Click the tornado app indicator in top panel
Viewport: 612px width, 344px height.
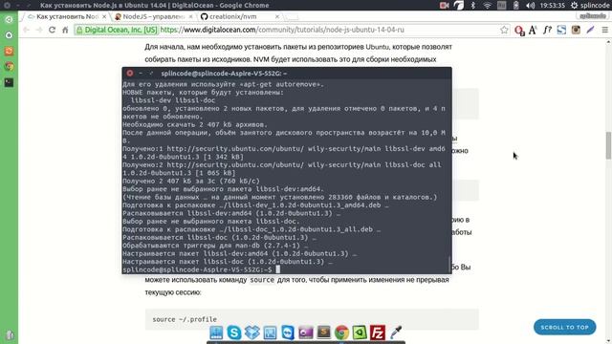[x=459, y=6]
